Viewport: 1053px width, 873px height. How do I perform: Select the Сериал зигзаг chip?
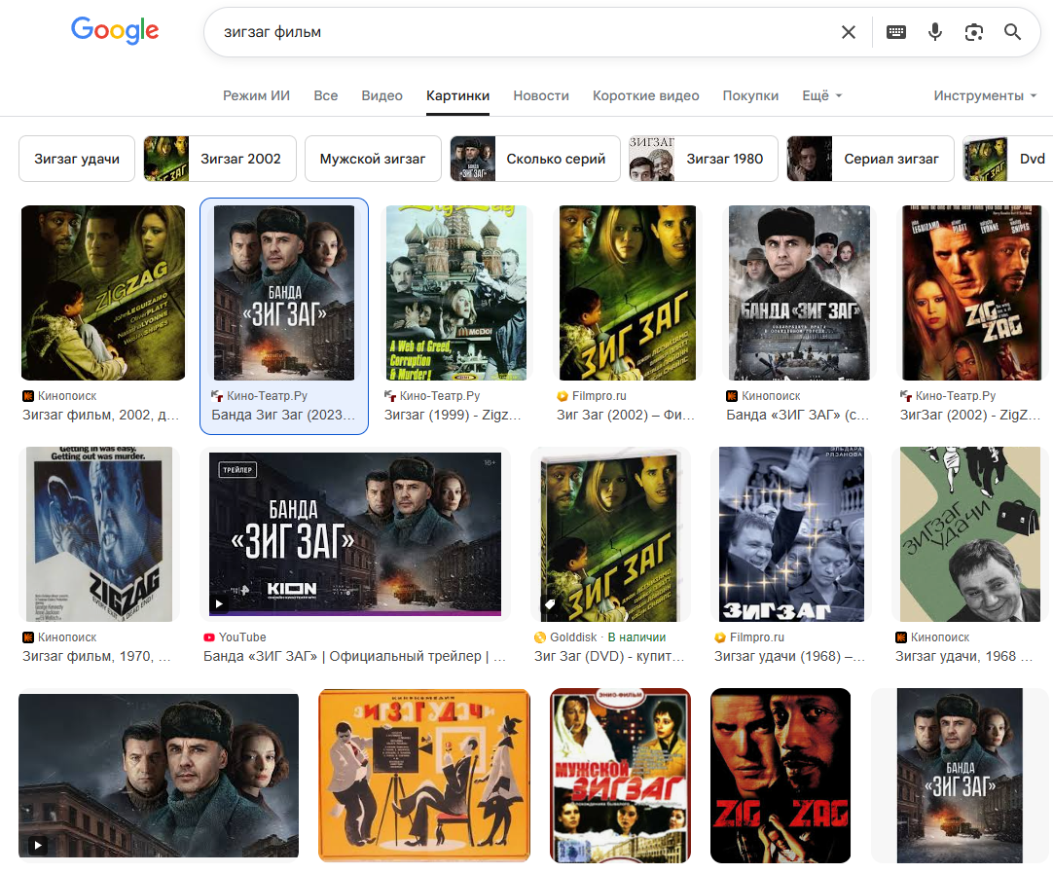pos(870,159)
